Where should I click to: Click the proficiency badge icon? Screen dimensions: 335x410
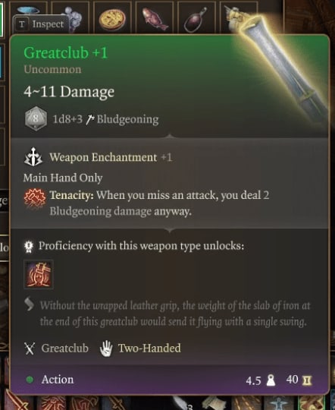click(x=29, y=247)
